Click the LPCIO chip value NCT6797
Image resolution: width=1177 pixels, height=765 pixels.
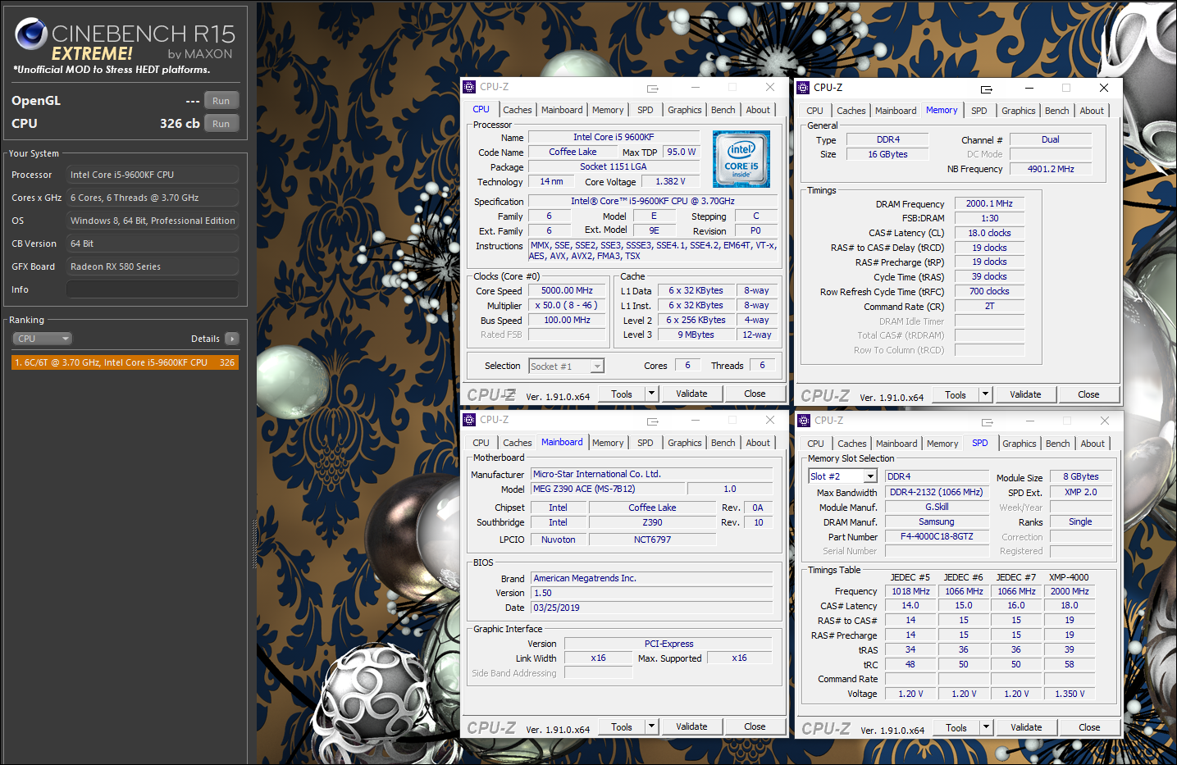[x=652, y=540]
